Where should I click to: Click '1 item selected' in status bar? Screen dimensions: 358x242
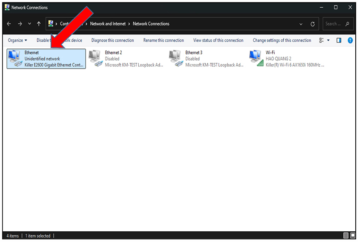coord(38,236)
